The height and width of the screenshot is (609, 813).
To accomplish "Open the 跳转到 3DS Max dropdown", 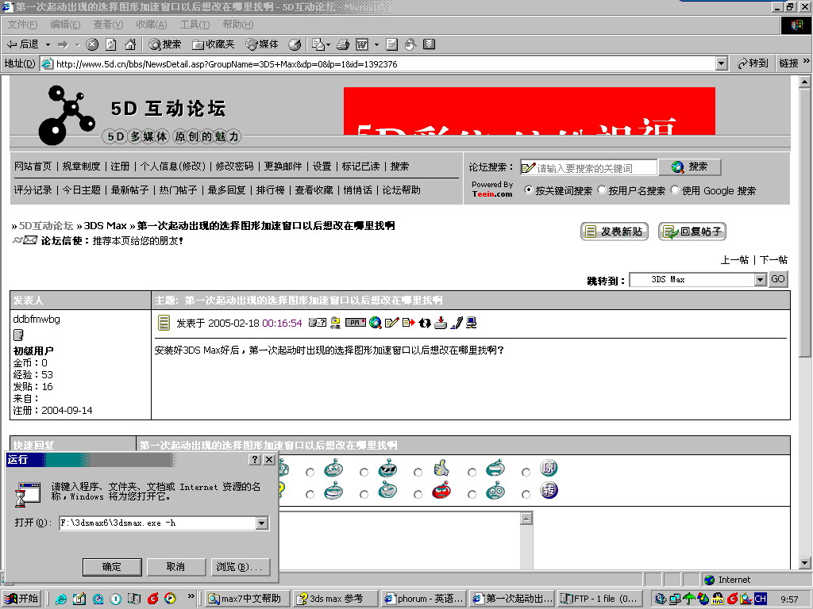I will point(760,280).
